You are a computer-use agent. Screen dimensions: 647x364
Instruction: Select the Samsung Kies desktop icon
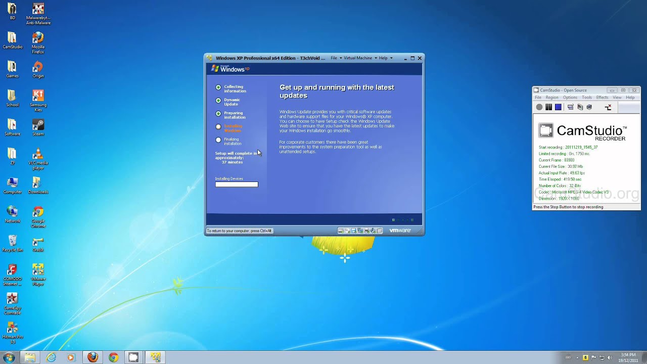coord(38,101)
